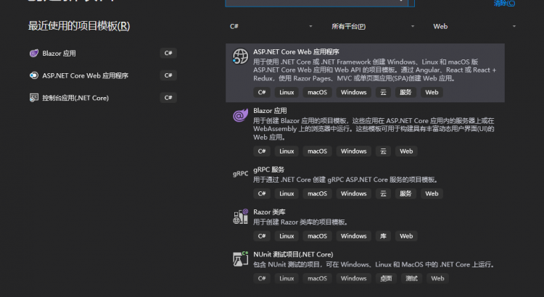Select the gRPC 服务 template title

pyautogui.click(x=269, y=170)
